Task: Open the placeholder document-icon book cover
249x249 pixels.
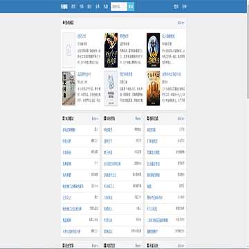Action: pyautogui.click(x=68, y=50)
